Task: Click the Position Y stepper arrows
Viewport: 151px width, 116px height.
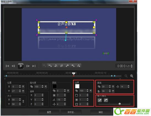Action: click(x=20, y=91)
